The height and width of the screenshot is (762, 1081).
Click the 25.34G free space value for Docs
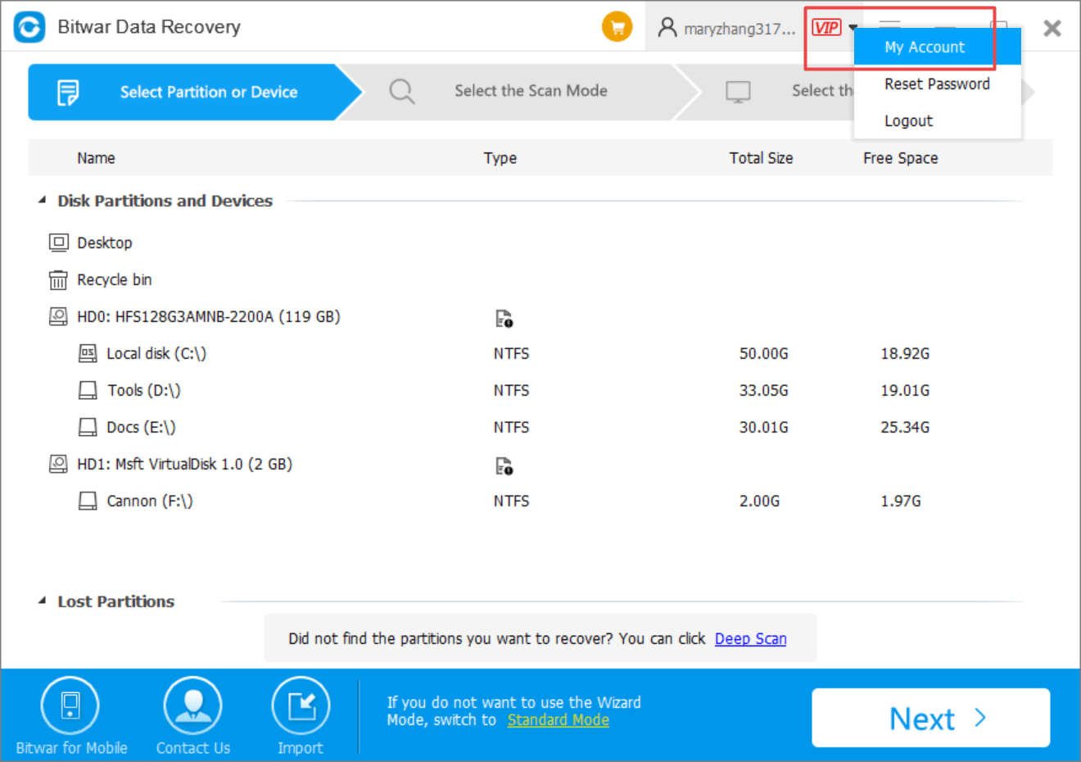pyautogui.click(x=905, y=427)
